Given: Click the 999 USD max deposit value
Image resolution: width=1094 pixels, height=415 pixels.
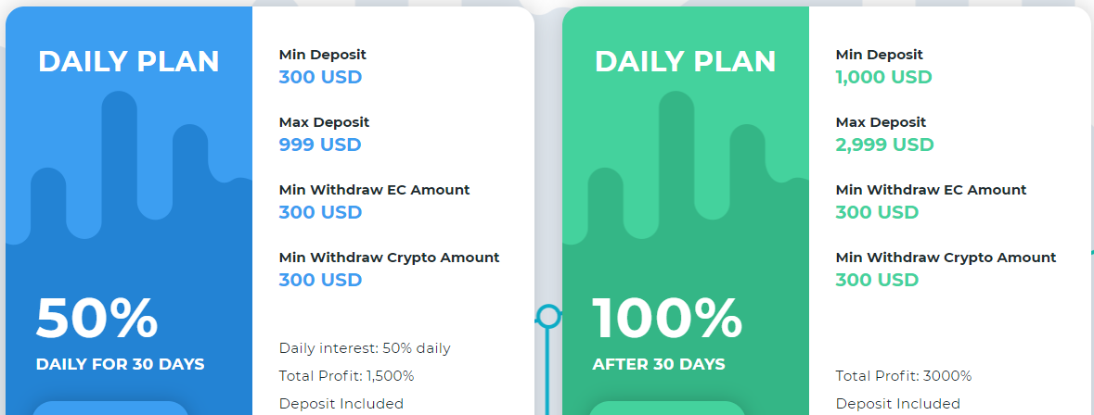Looking at the screenshot, I should point(319,145).
